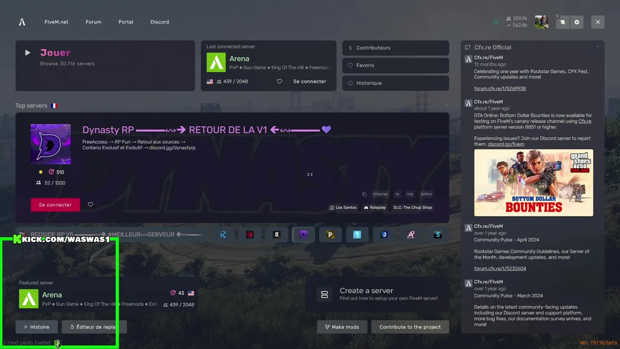Click the help question mark in Cfx.re Official panel
Screen dimensions: 620x349
pyautogui.click(x=598, y=48)
